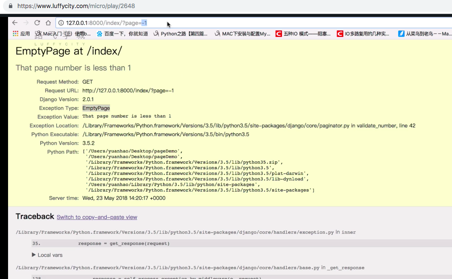Viewport: 452px width, 279px height.
Task: Click the Request Method value GET
Action: tap(88, 82)
